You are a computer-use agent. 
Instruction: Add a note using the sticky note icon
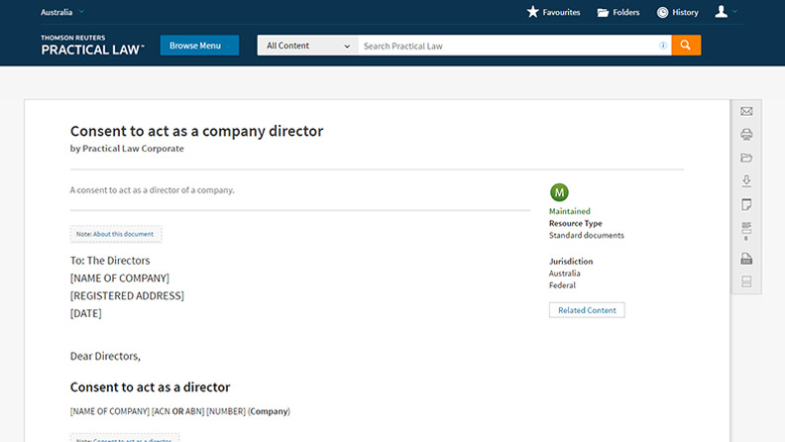(x=746, y=205)
